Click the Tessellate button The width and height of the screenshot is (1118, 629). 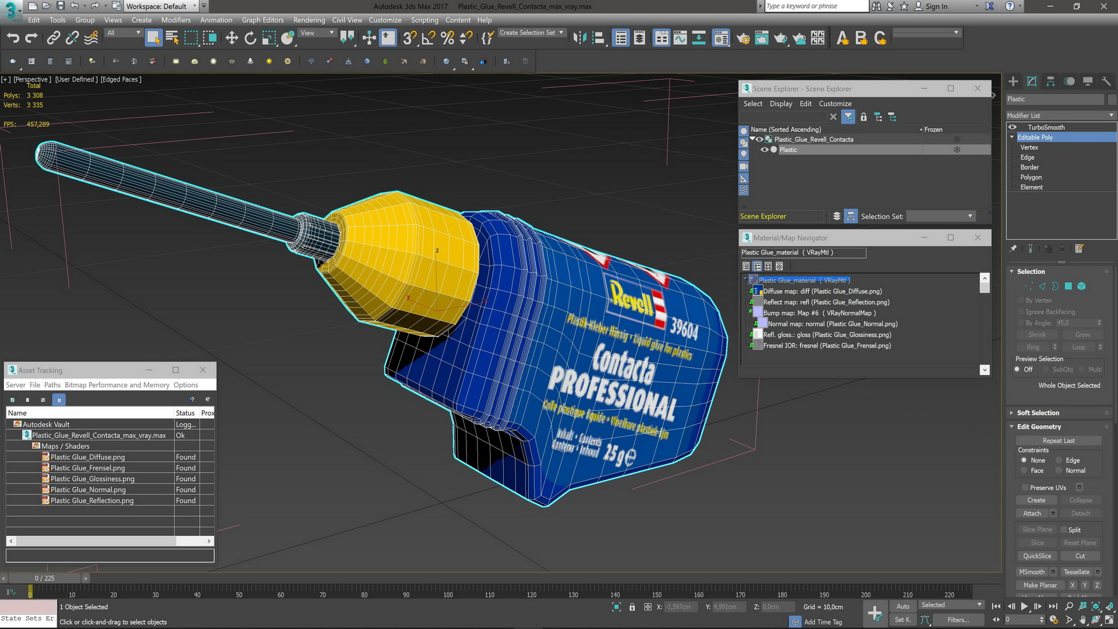pos(1076,572)
